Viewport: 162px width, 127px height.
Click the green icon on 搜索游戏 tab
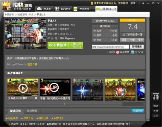click(x=75, y=9)
